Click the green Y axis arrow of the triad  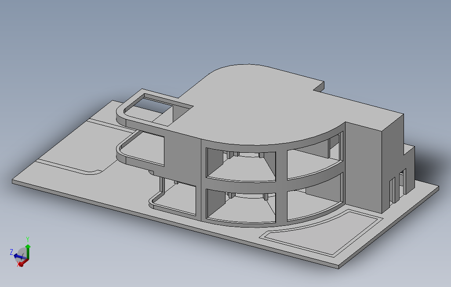28,251
